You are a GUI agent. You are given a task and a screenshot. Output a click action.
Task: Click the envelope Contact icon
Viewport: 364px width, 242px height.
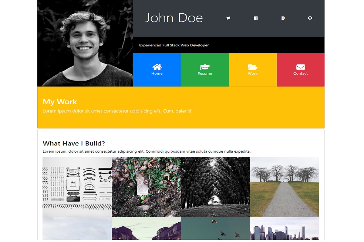pos(301,67)
